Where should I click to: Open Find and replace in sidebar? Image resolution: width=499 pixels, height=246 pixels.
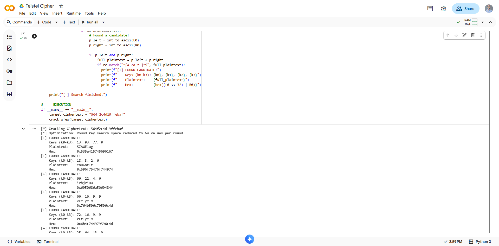pos(9,48)
